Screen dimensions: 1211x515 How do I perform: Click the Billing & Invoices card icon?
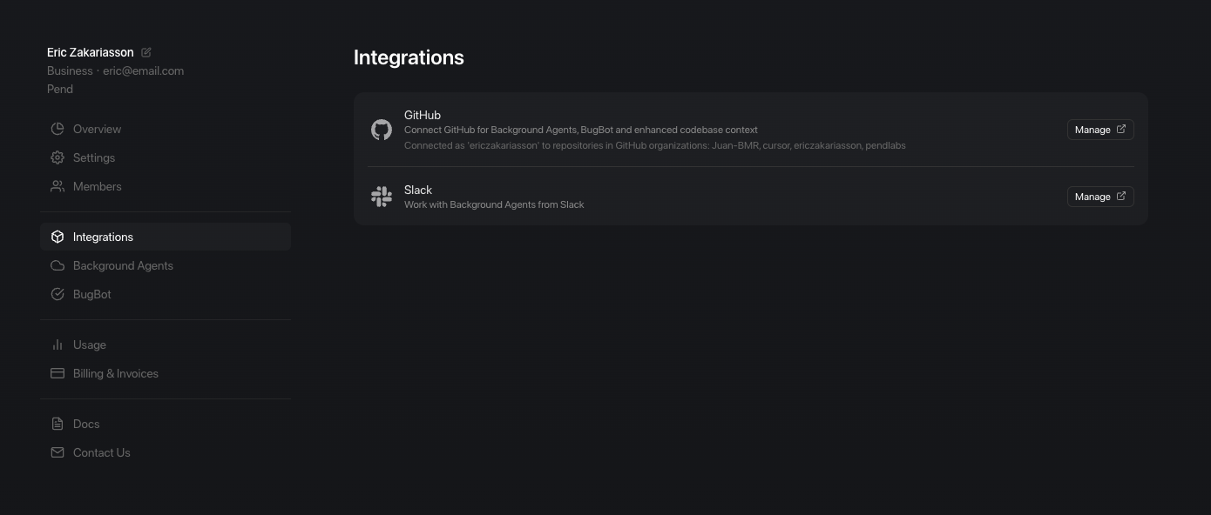(58, 373)
